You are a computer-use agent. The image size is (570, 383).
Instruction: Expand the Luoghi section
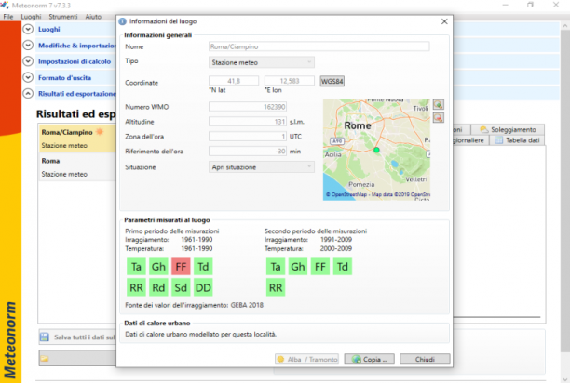click(28, 29)
